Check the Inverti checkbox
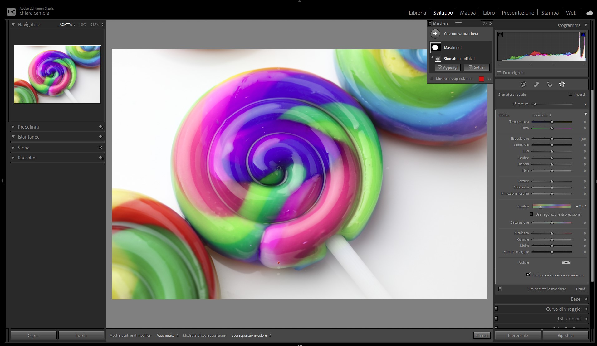The height and width of the screenshot is (346, 597). [x=570, y=94]
